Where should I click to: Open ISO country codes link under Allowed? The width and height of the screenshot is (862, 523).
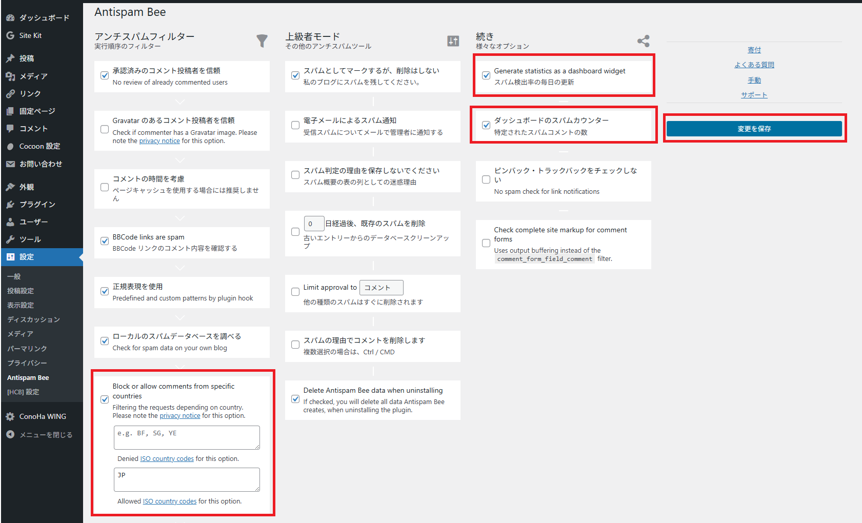[170, 501]
